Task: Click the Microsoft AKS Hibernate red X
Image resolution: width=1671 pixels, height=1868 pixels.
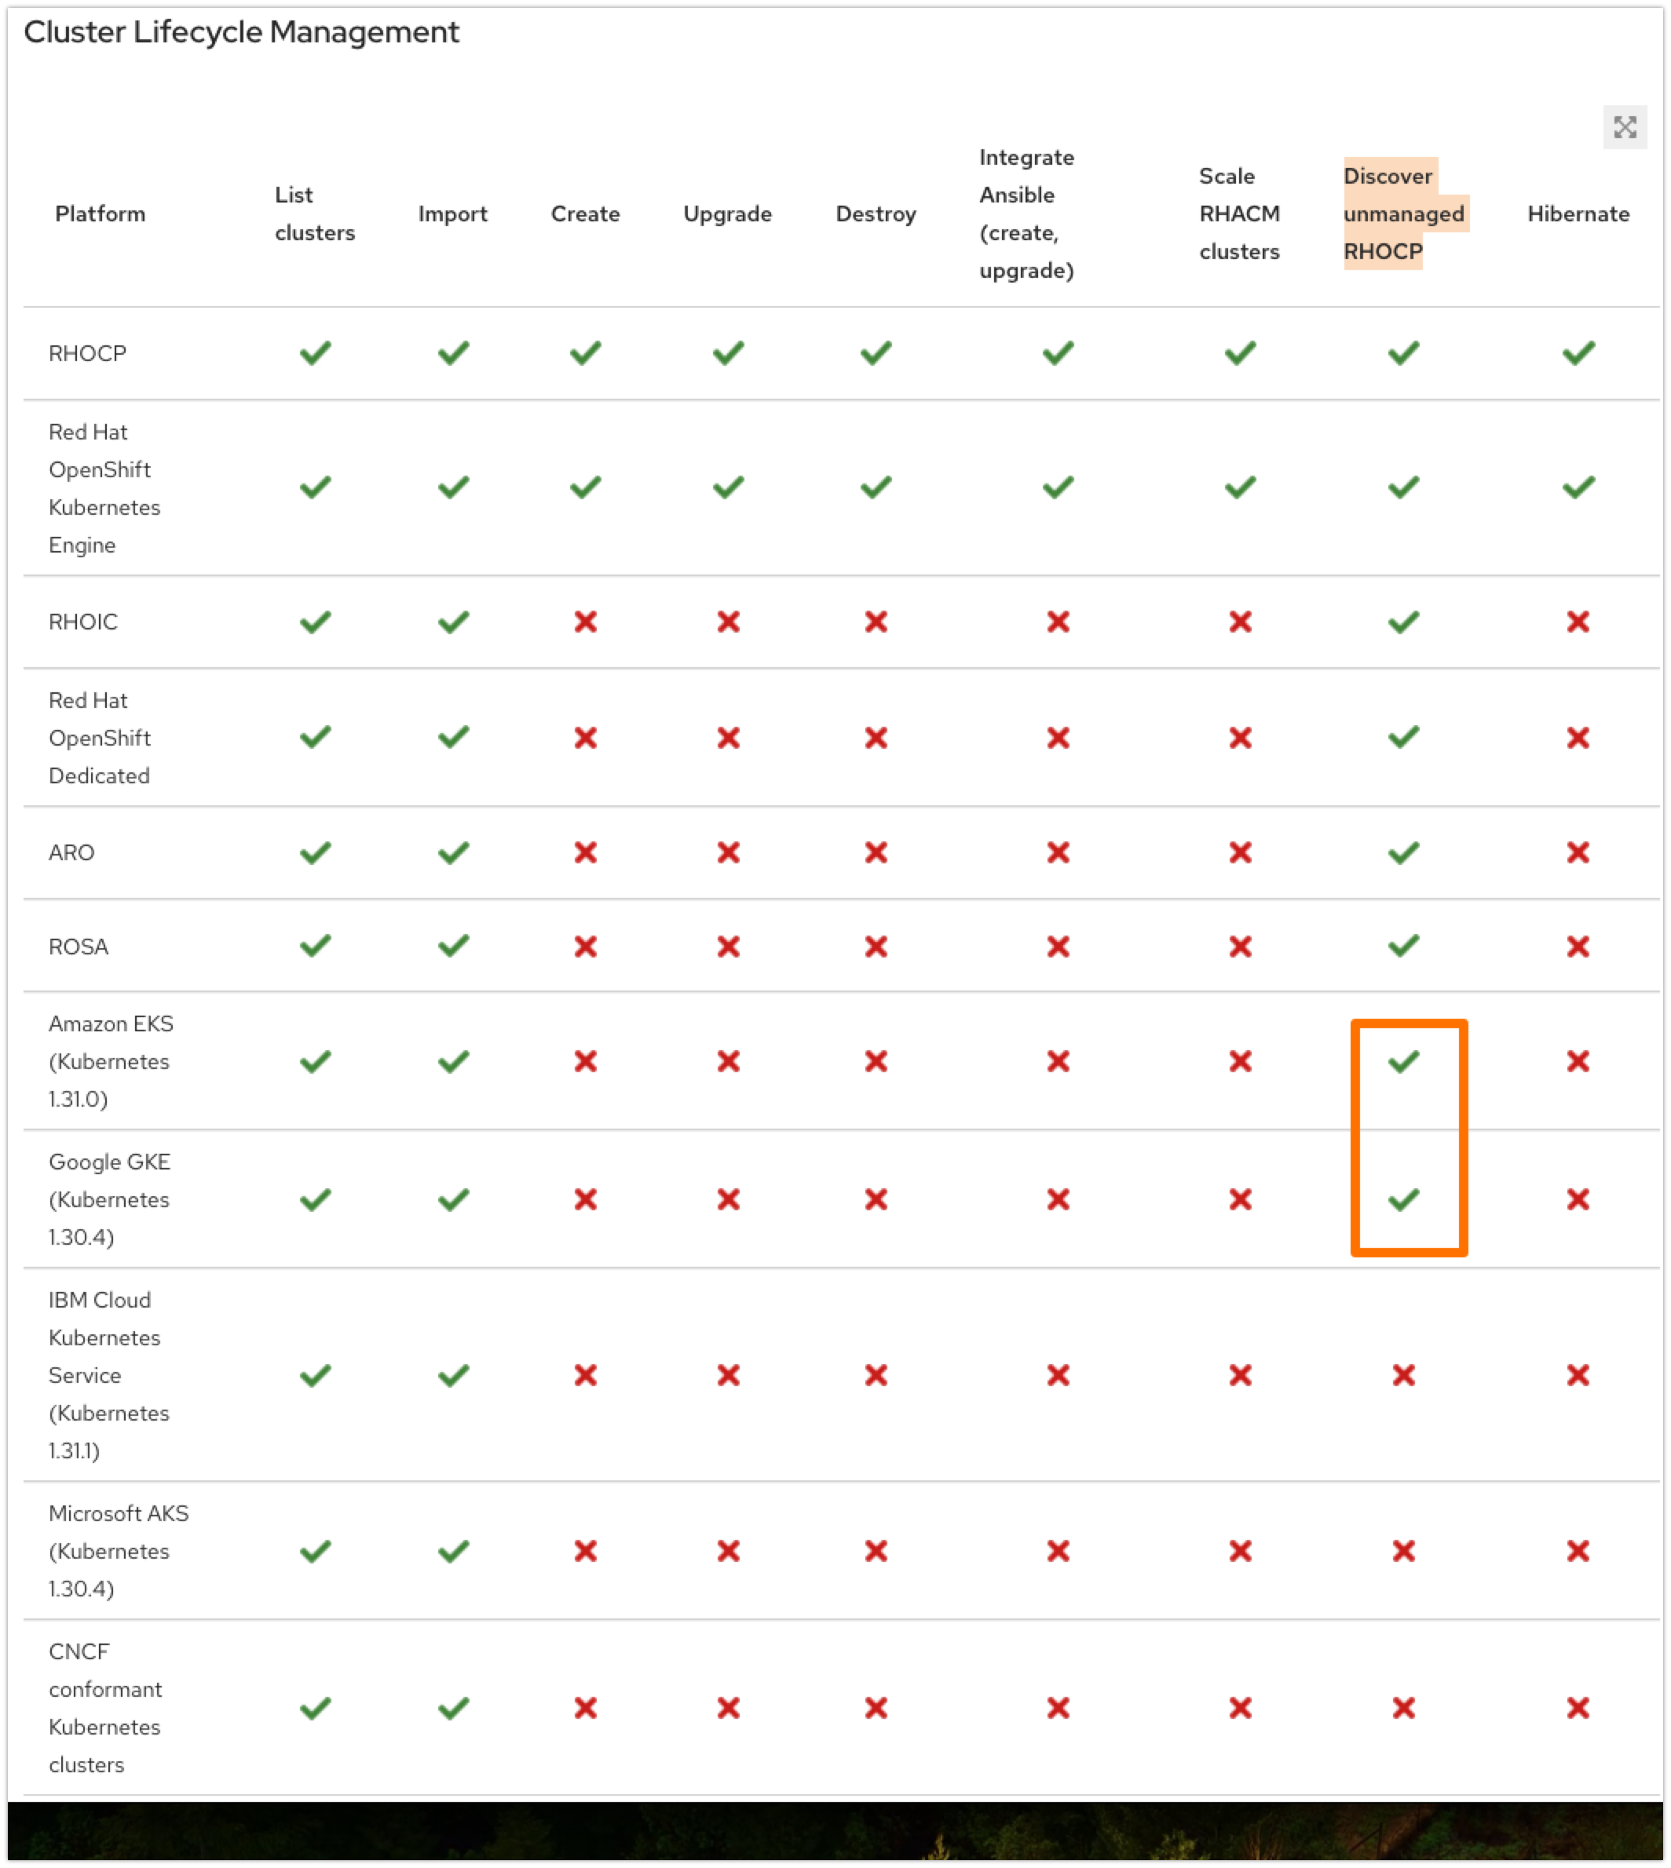Action: click(x=1578, y=1551)
